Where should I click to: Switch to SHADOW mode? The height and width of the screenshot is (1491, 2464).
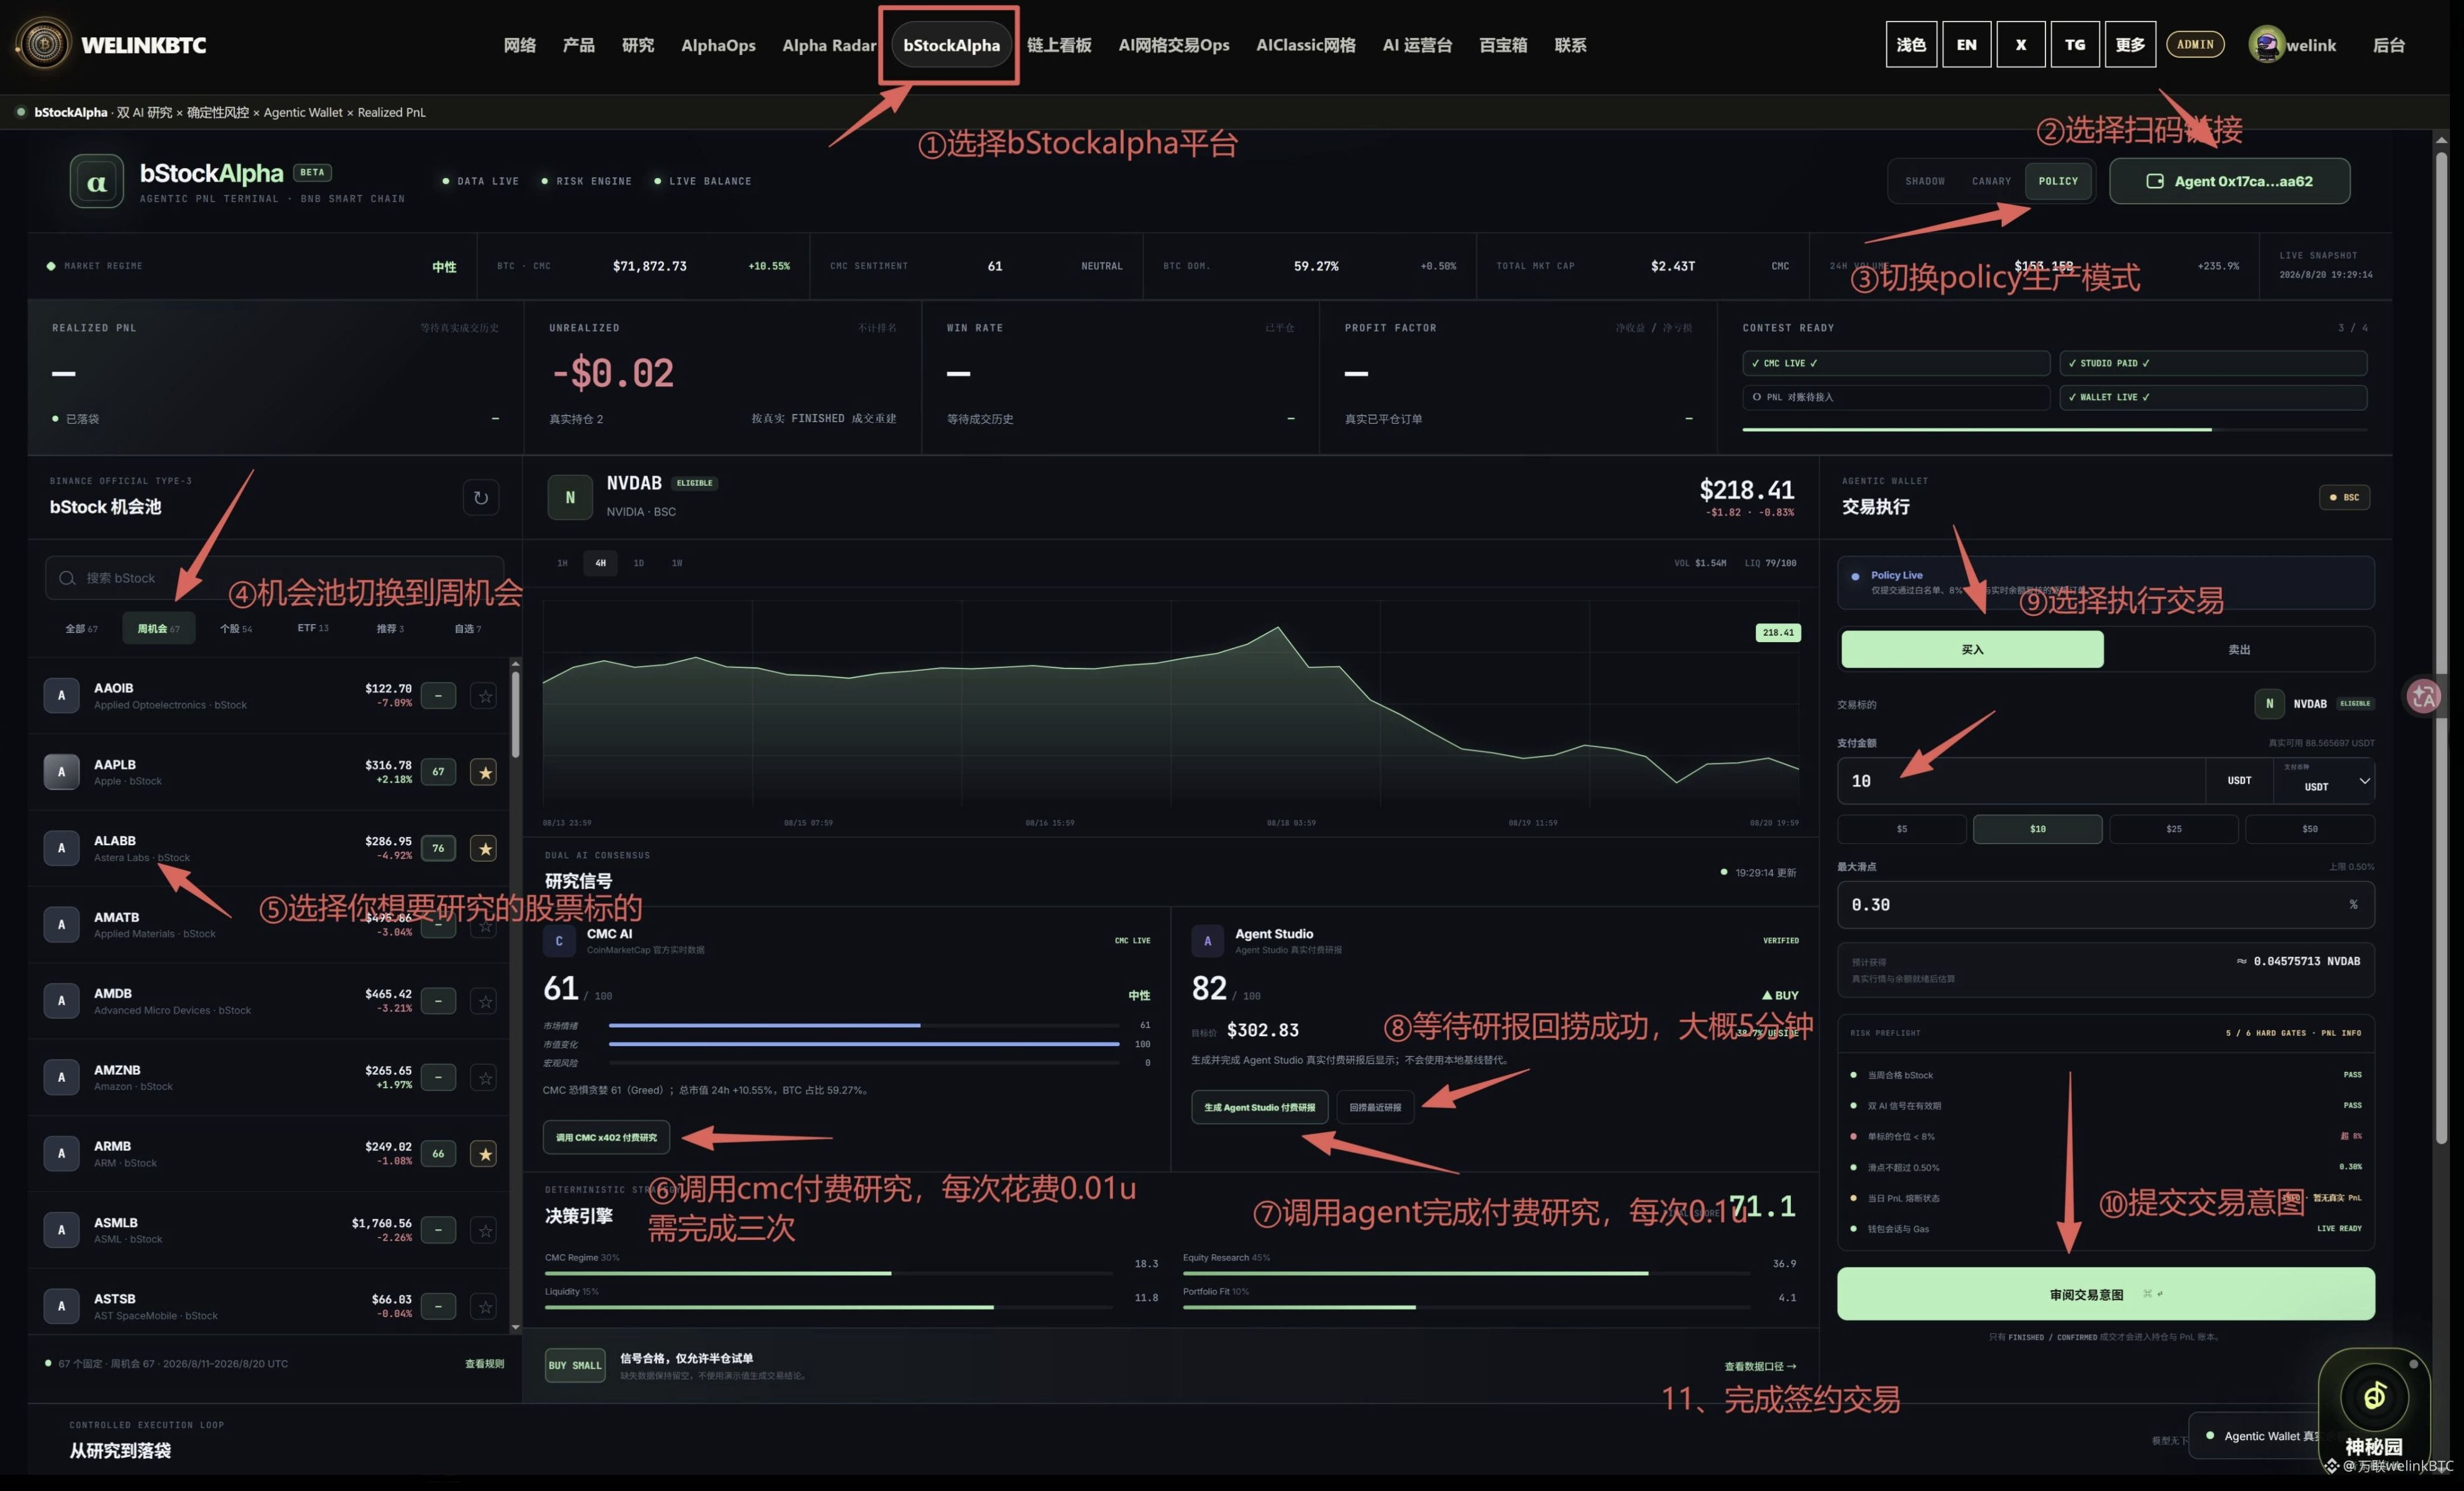[1925, 181]
